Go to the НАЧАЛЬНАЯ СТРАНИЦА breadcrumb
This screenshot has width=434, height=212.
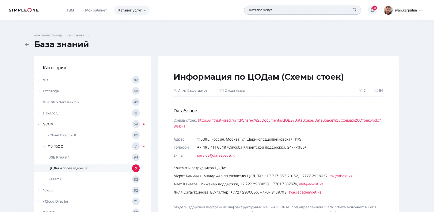click(48, 35)
